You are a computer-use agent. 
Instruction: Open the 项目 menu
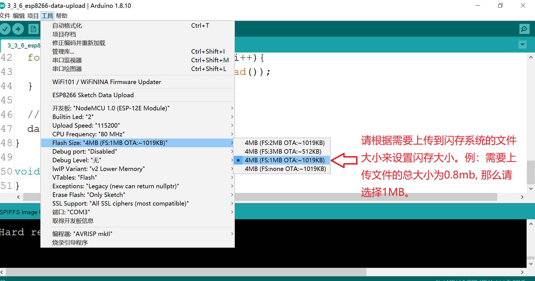(33, 16)
